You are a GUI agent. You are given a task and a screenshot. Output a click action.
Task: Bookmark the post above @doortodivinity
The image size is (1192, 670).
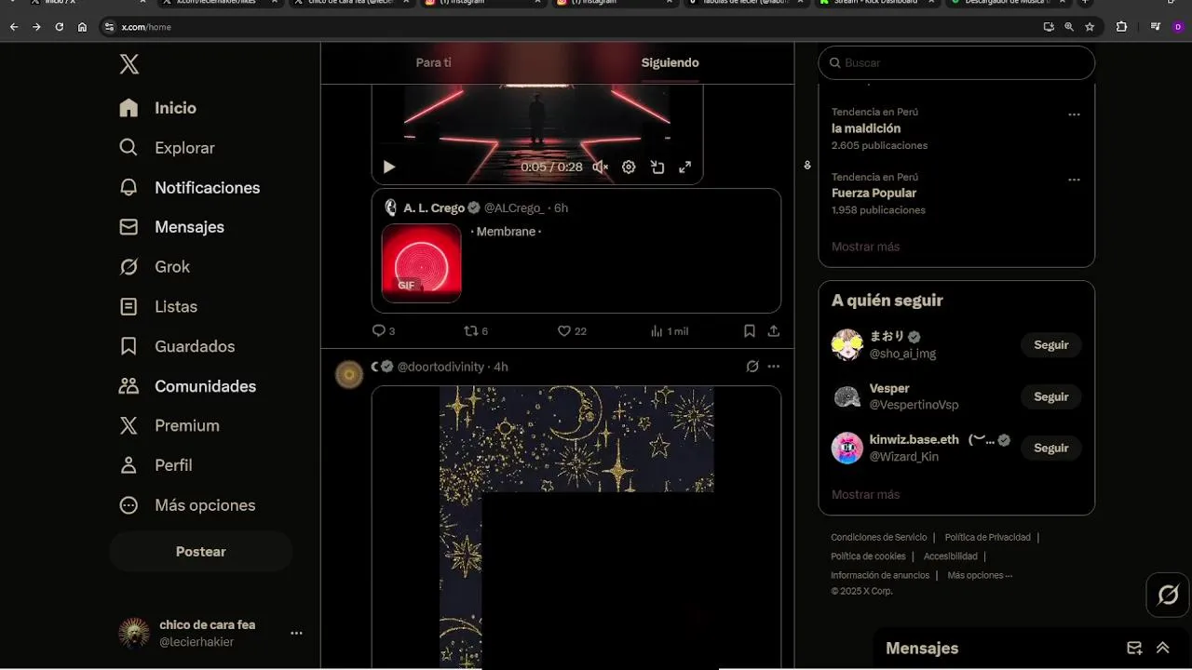point(750,331)
